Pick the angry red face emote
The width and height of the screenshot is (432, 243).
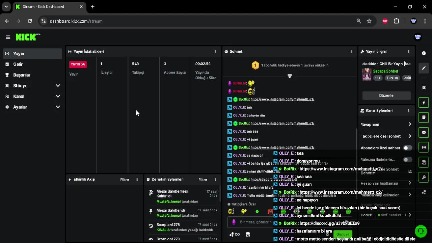[270, 212]
